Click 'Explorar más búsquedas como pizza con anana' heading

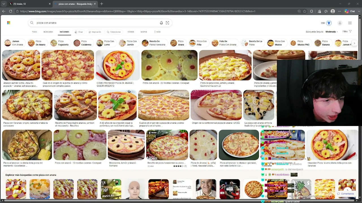click(31, 175)
